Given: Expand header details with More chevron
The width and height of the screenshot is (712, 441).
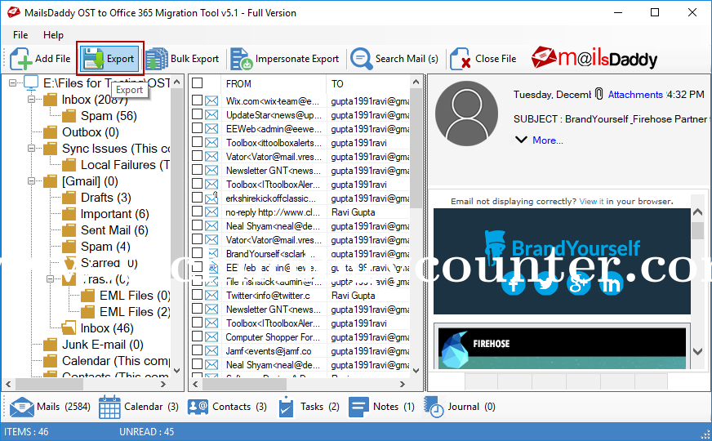Looking at the screenshot, I should point(521,140).
